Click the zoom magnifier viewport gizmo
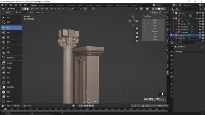Screen dimensions: 205x115 coord(137,28)
